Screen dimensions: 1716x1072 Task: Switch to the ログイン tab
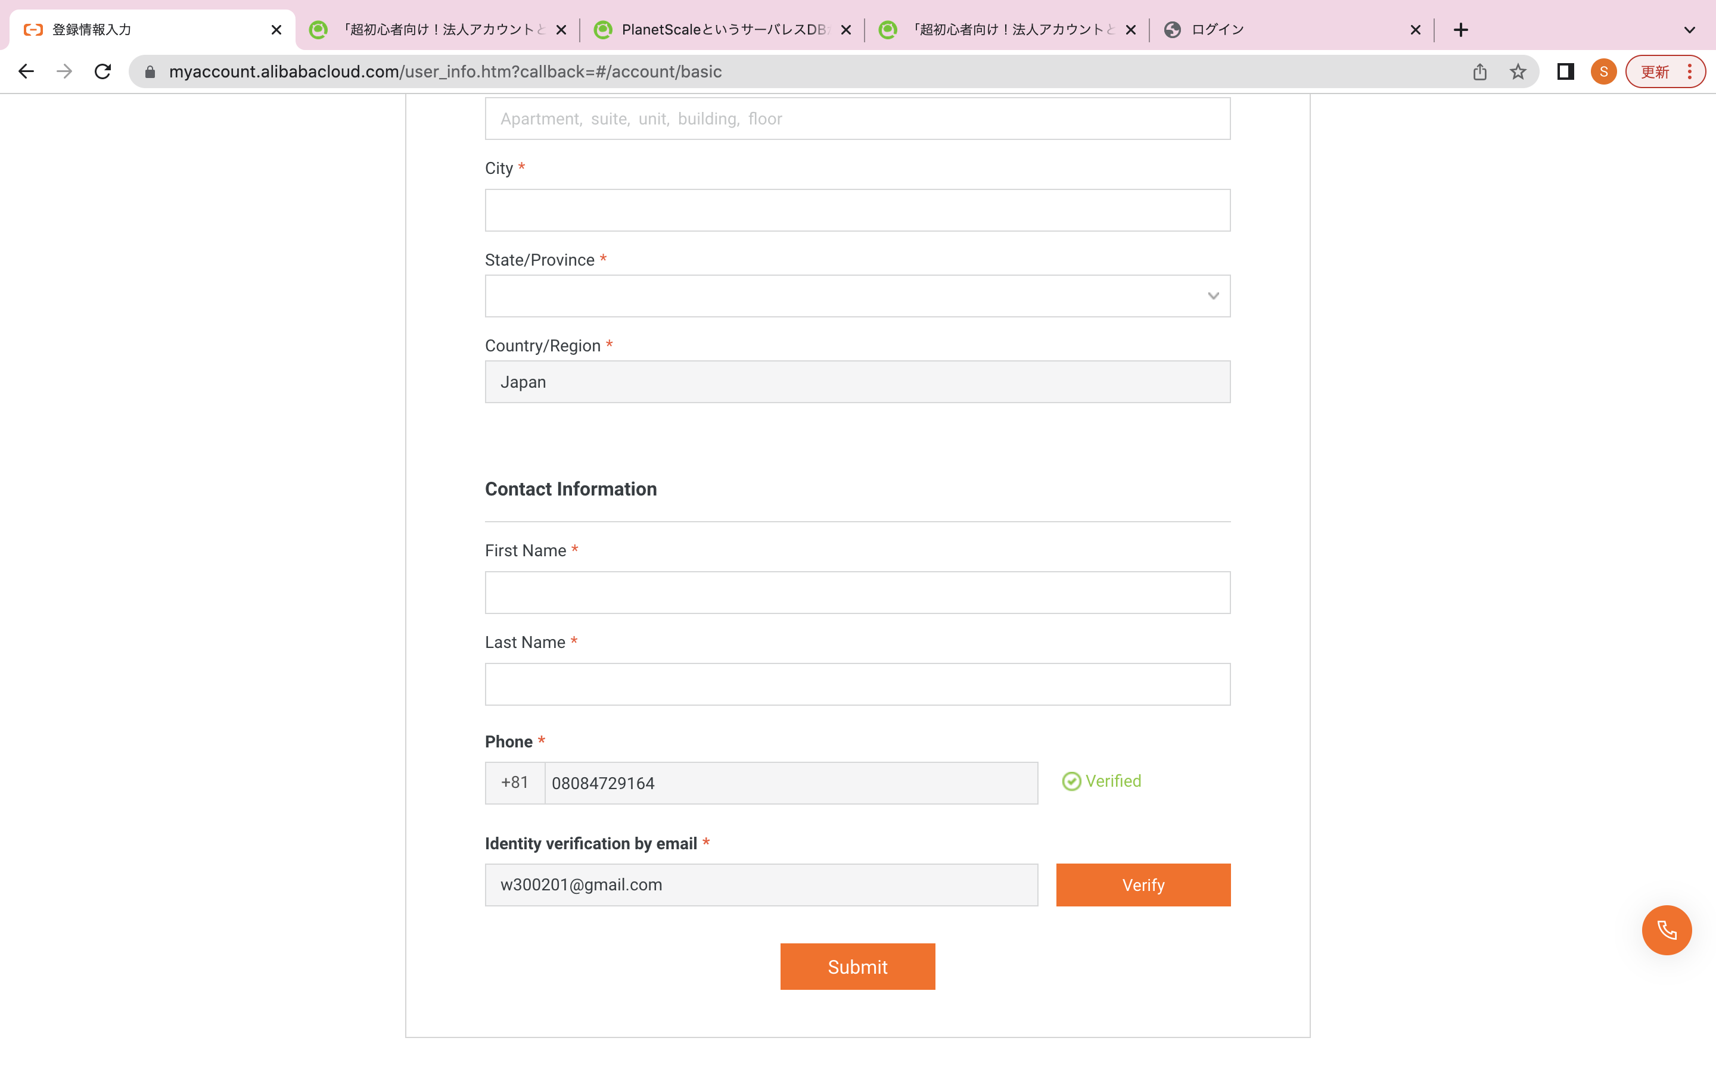point(1292,30)
